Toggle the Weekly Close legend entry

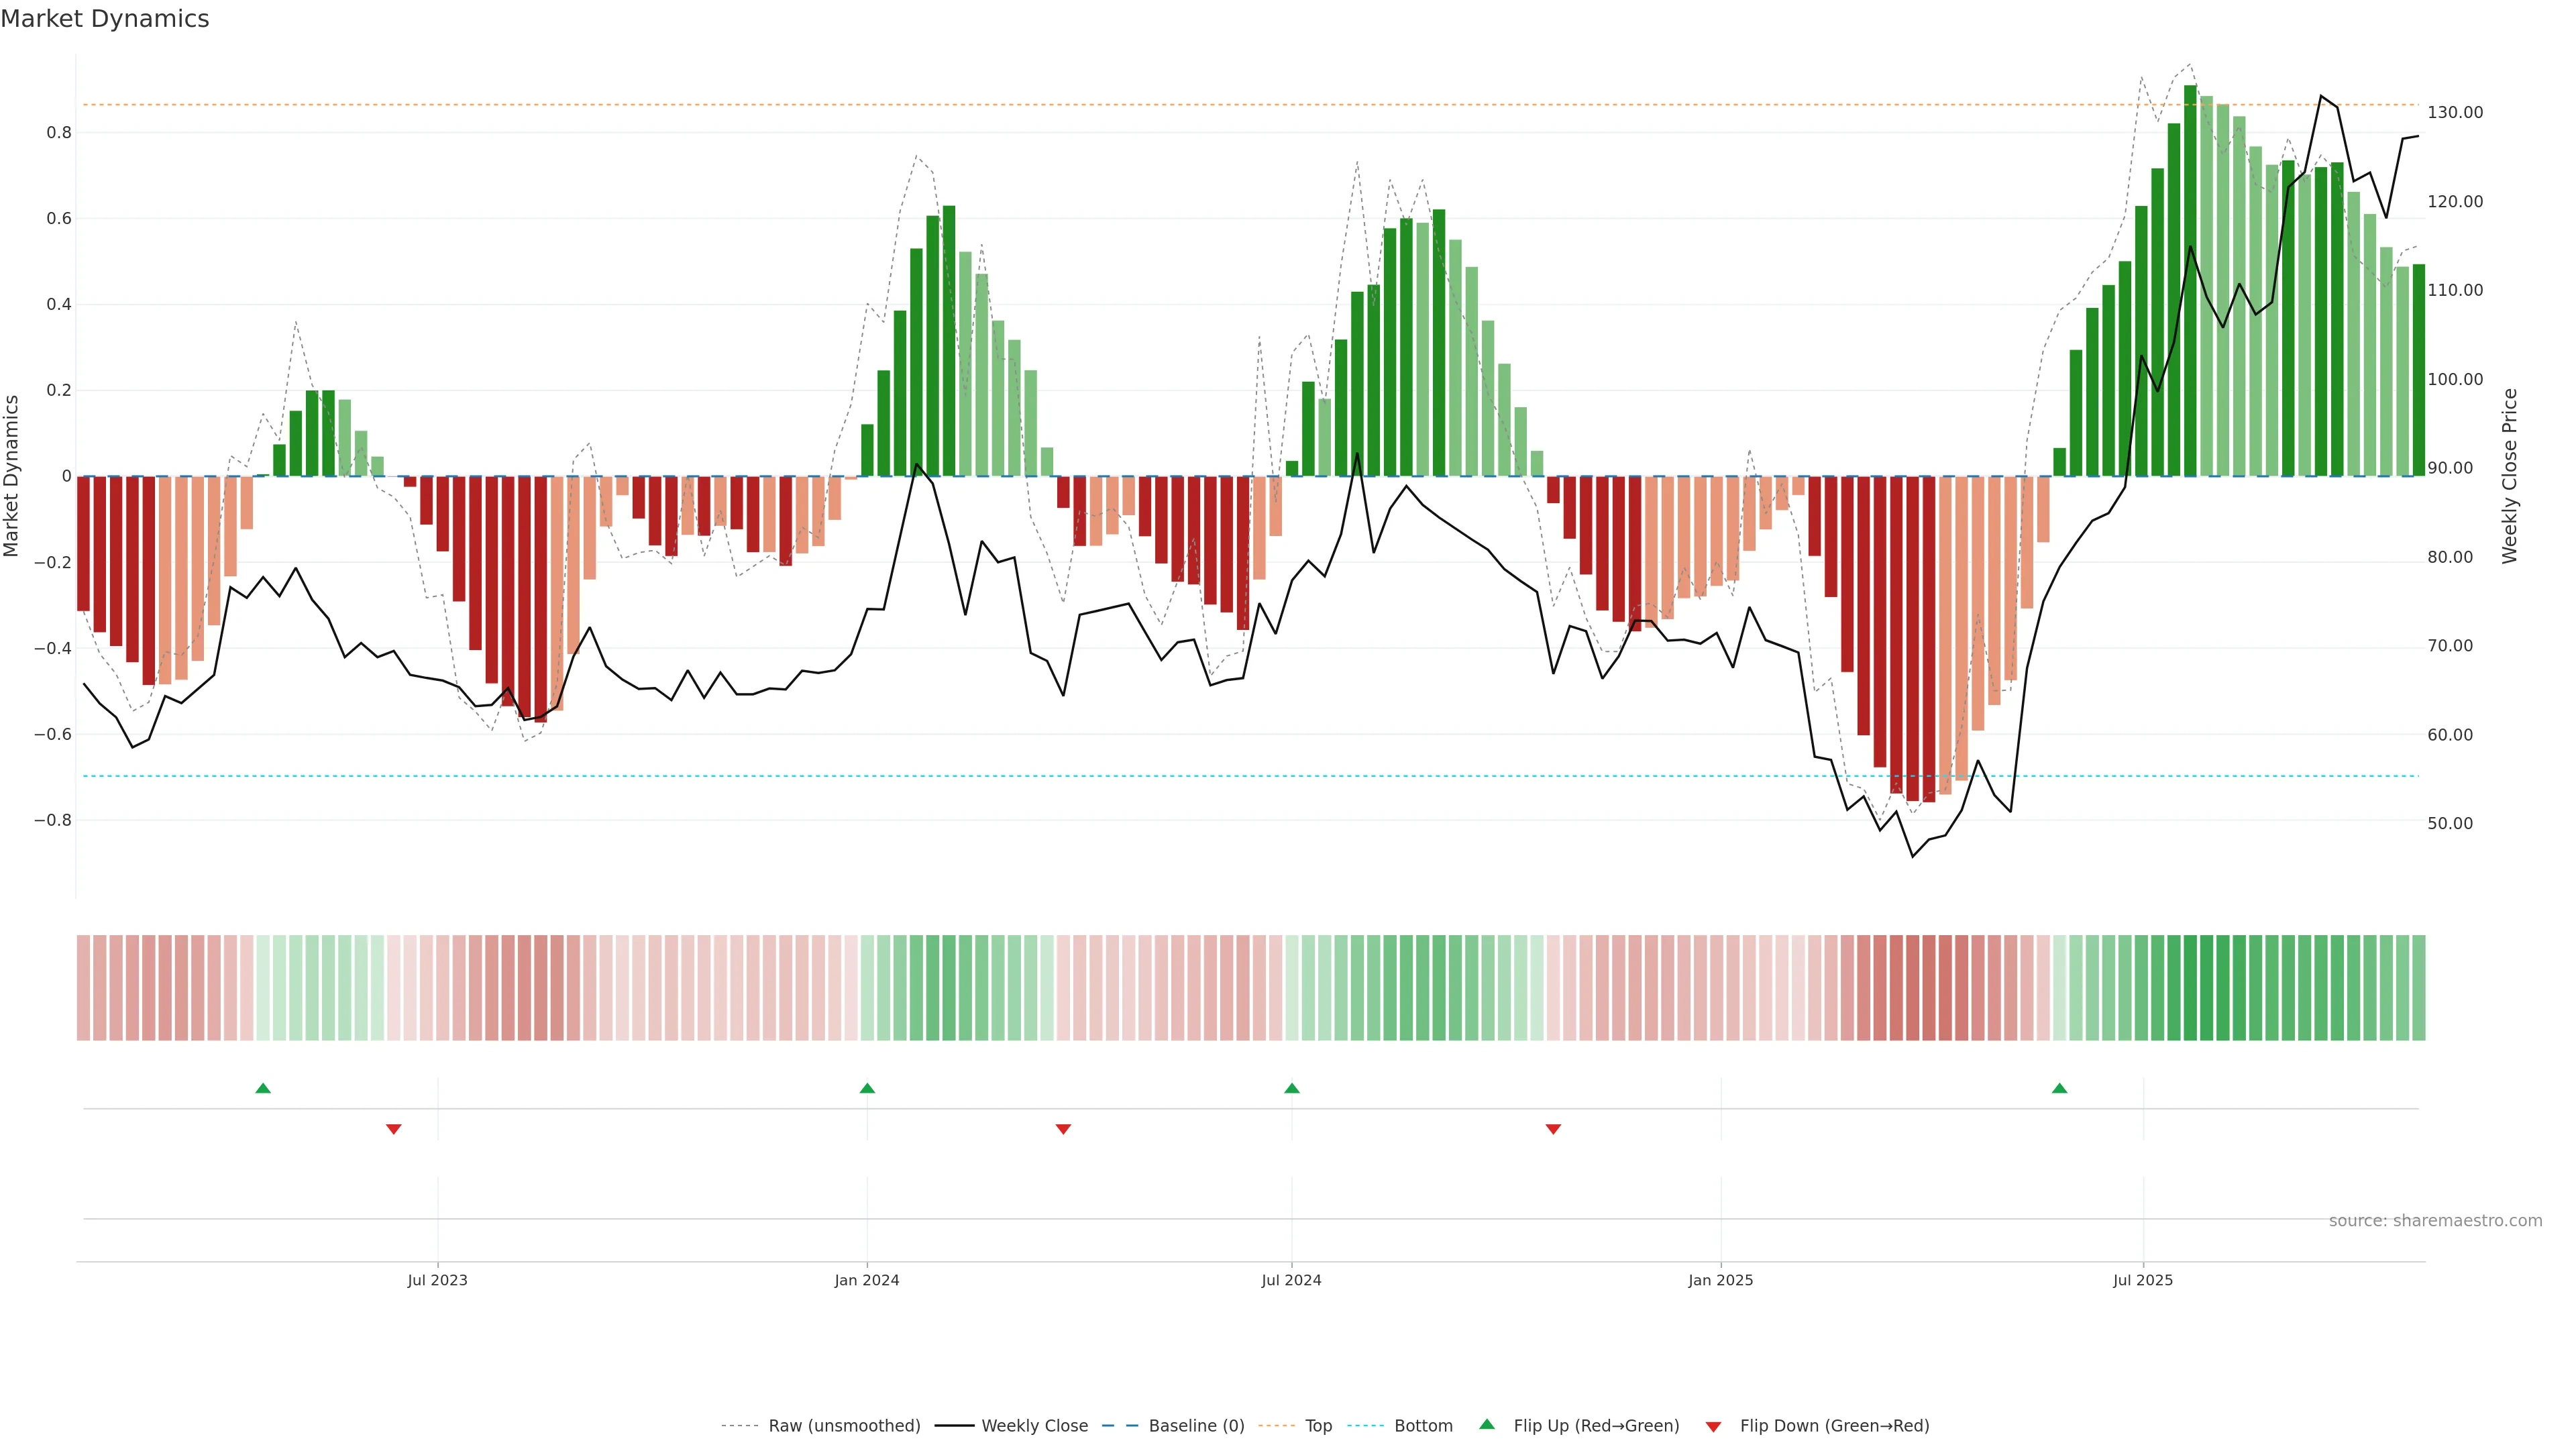[1034, 1426]
